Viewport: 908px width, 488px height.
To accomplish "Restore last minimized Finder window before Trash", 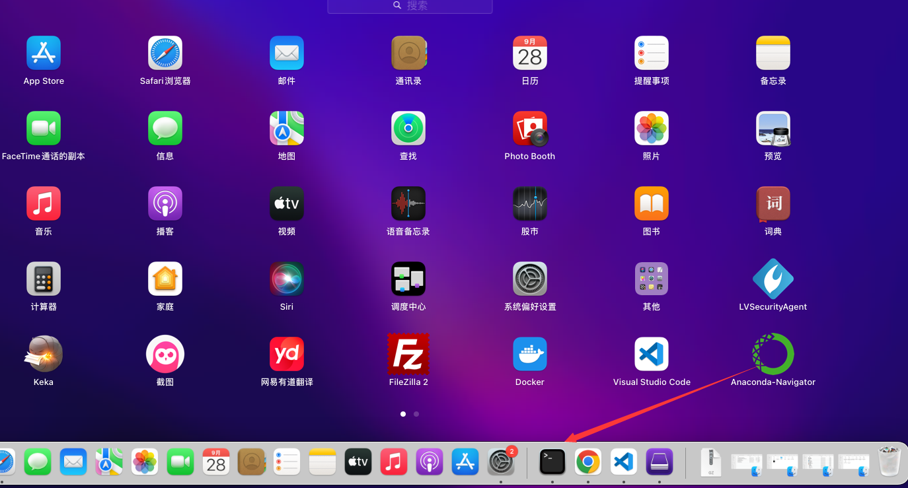I will point(854,464).
